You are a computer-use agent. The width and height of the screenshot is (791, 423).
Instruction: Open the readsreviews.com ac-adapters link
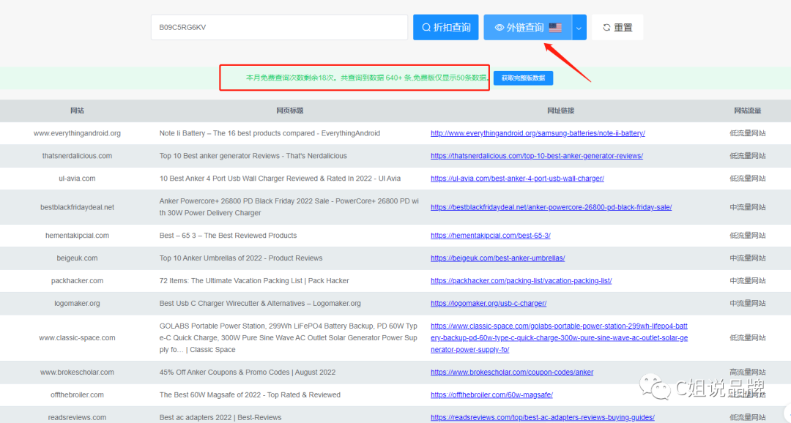coord(542,417)
